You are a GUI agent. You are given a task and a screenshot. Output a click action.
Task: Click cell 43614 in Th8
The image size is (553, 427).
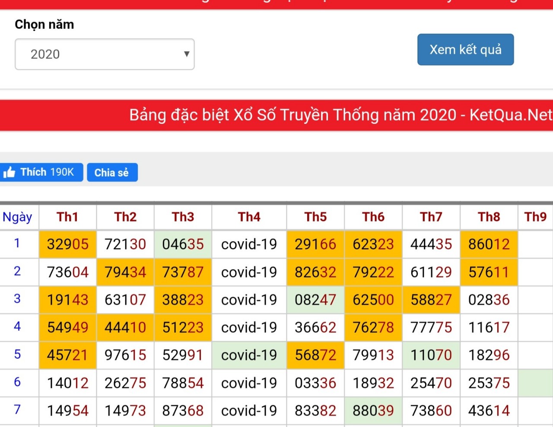coord(489,410)
